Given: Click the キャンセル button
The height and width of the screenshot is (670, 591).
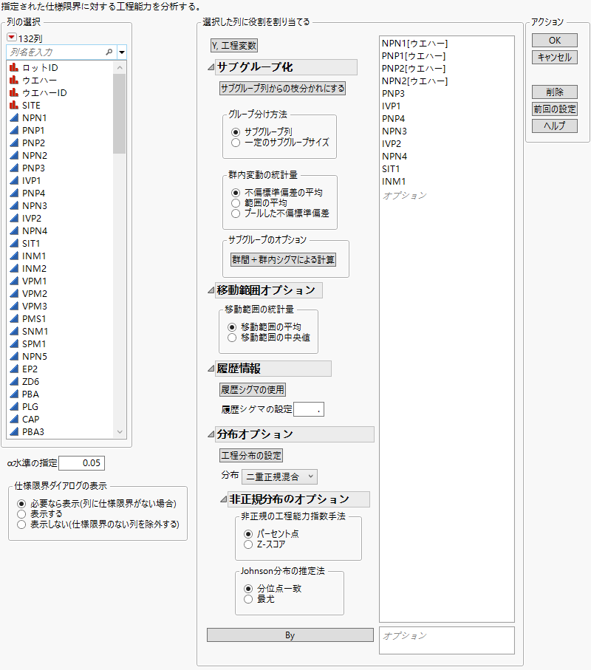Looking at the screenshot, I should point(555,58).
